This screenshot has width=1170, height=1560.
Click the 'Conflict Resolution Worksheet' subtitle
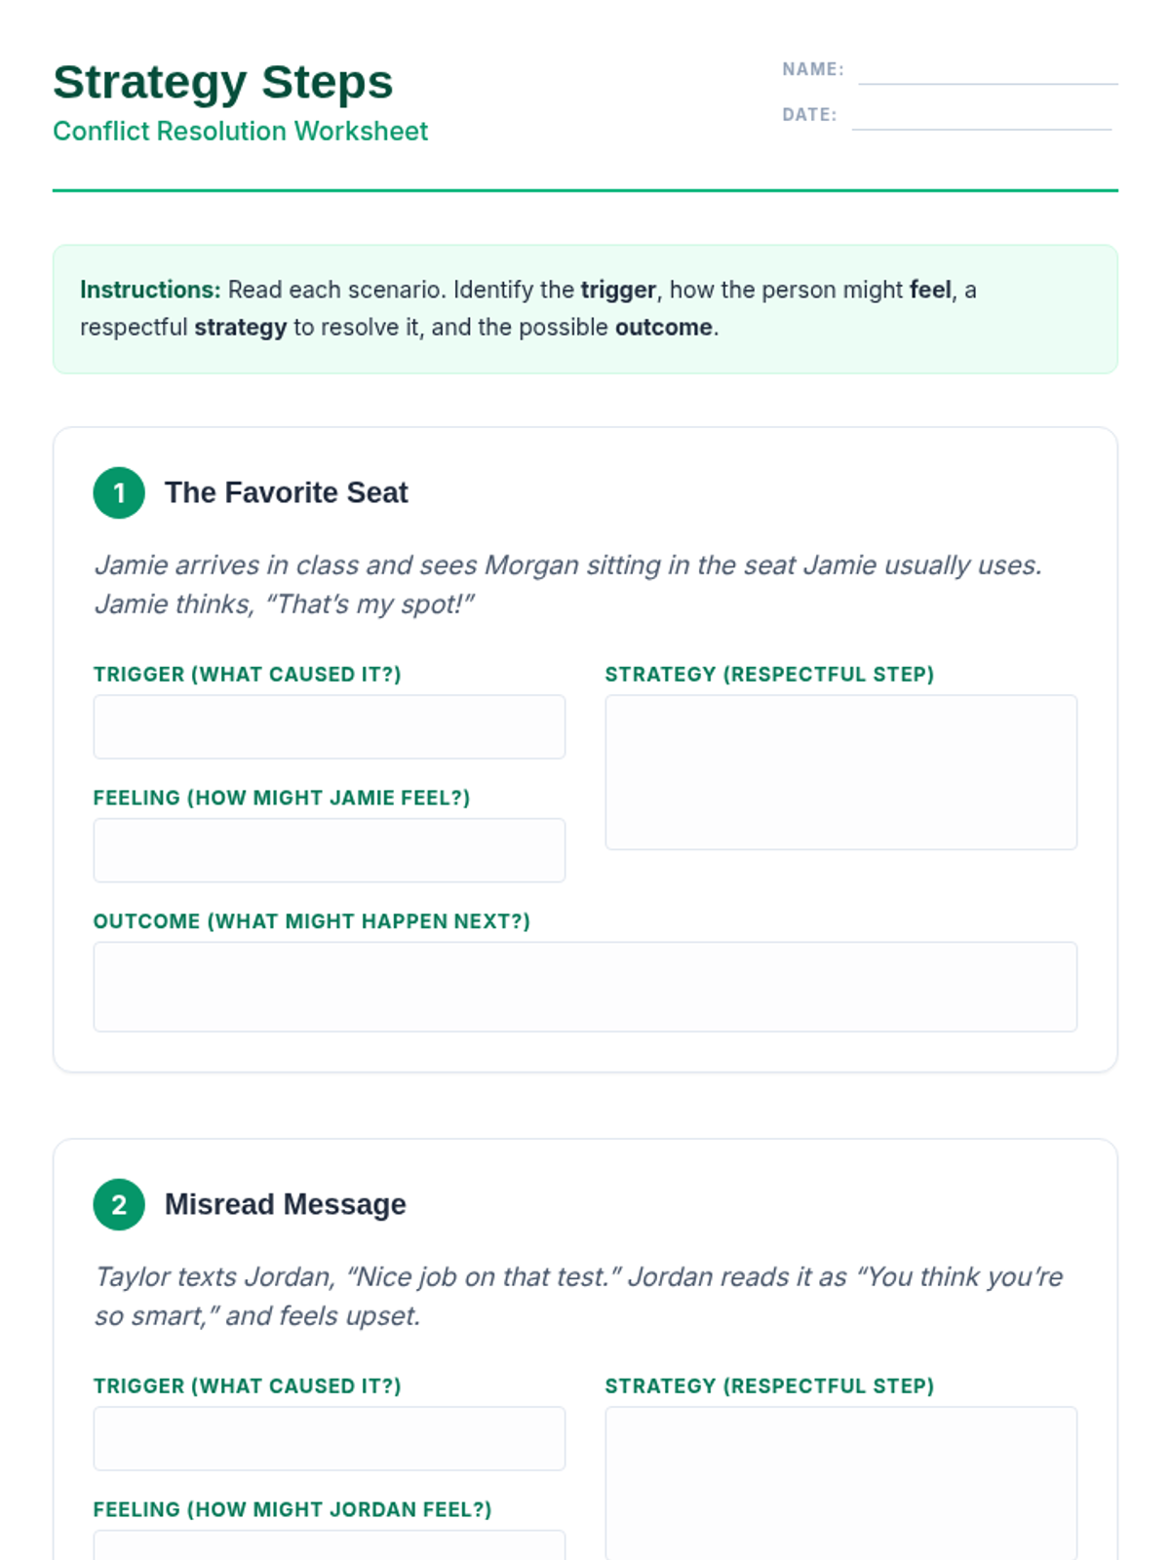point(240,132)
